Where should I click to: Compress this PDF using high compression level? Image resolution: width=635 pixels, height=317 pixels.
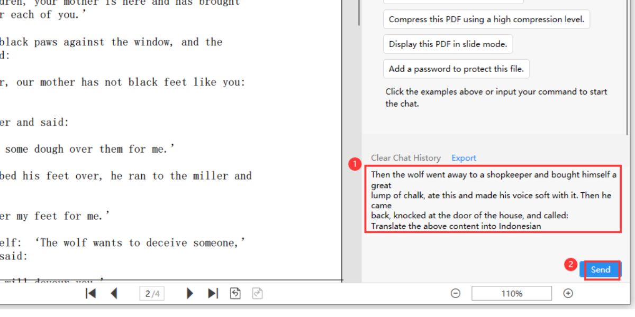click(485, 19)
